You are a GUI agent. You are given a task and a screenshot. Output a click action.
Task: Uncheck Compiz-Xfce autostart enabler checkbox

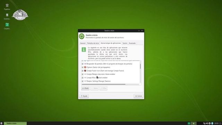[x=83, y=78]
